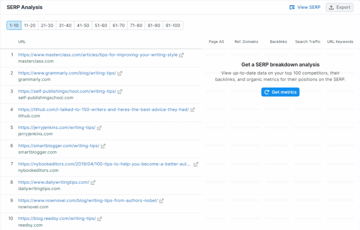
Task: Click the URL Keywords column header
Action: [340, 42]
